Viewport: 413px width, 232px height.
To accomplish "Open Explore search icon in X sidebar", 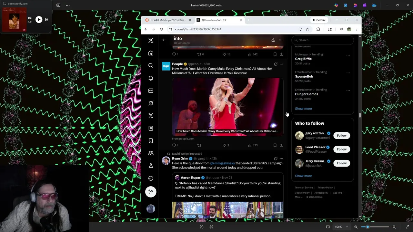I will click(x=151, y=66).
